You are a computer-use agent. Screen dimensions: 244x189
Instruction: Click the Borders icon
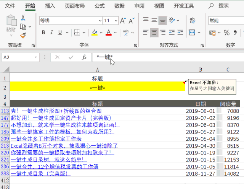point(77,33)
